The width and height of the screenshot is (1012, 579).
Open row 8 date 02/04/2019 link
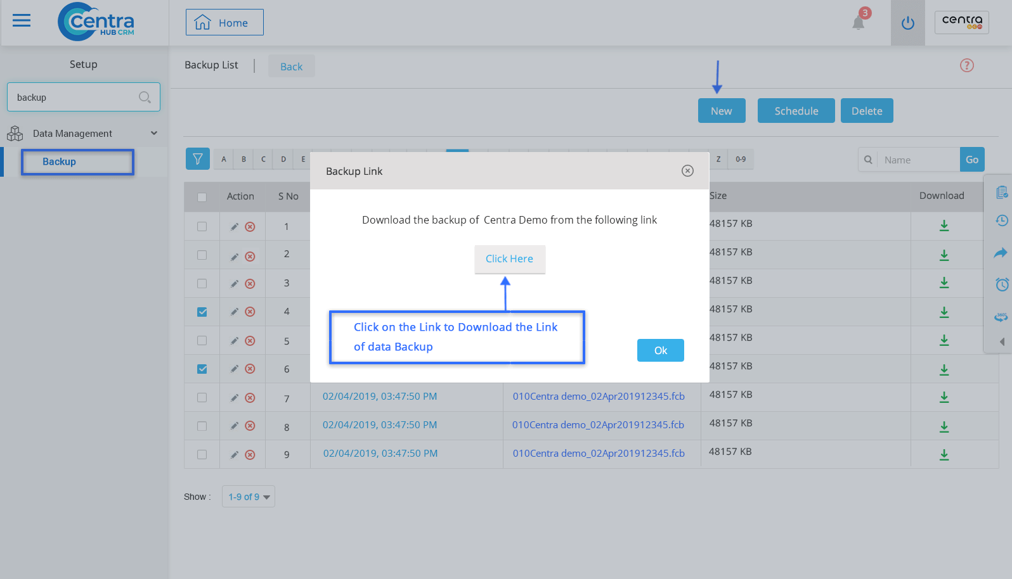380,424
